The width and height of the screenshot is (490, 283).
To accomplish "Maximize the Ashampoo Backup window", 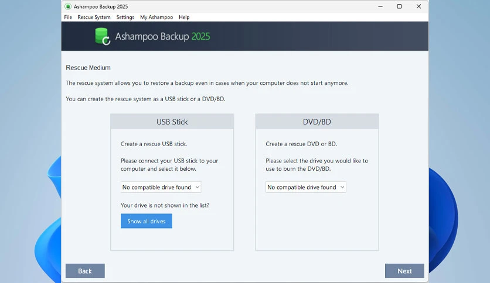I will [399, 6].
